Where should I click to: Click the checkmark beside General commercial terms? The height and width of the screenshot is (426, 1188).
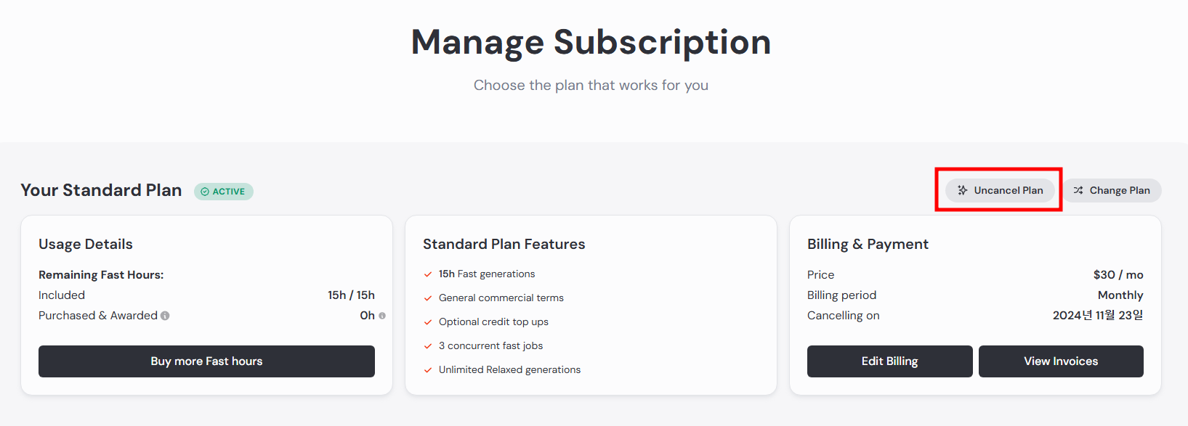[427, 298]
